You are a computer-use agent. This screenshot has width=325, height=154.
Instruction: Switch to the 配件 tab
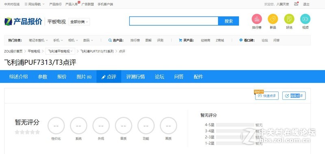pos(198,77)
